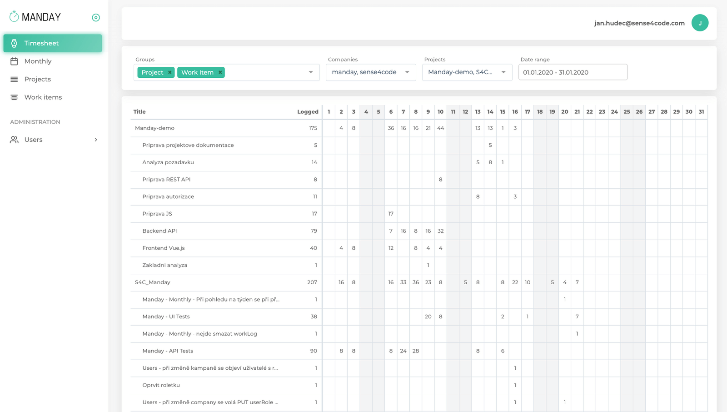Open the user avatar J menu
The height and width of the screenshot is (412, 727).
click(700, 23)
